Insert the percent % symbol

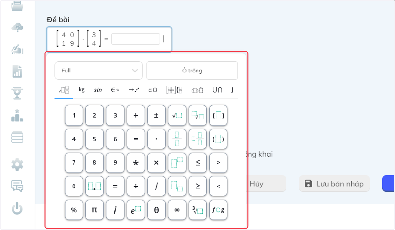click(74, 210)
